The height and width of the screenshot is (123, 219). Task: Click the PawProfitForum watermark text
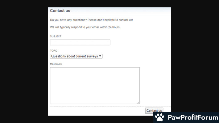click(193, 117)
